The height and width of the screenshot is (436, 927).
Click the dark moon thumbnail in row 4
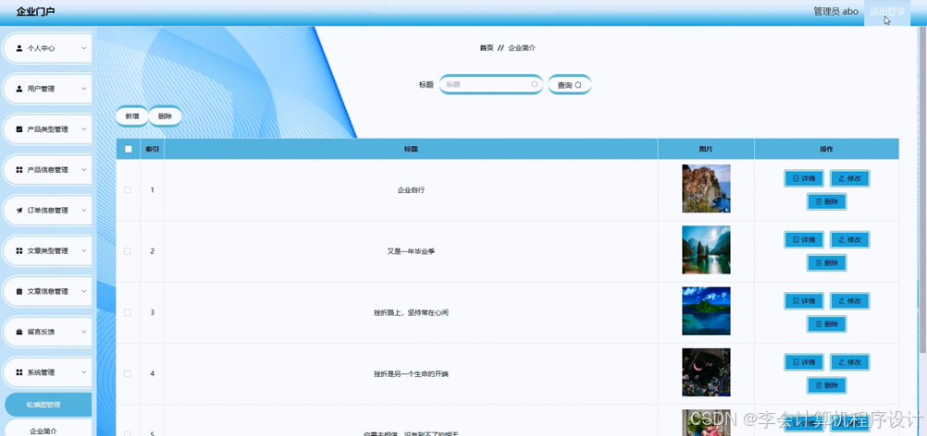coord(706,372)
